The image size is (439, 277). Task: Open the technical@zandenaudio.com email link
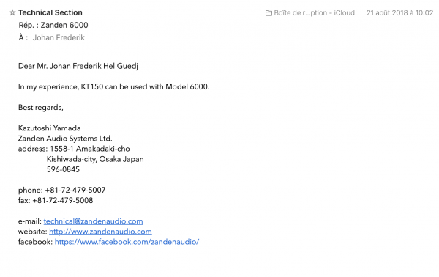(93, 221)
